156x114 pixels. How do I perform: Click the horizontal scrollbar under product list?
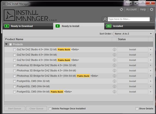[79, 103]
